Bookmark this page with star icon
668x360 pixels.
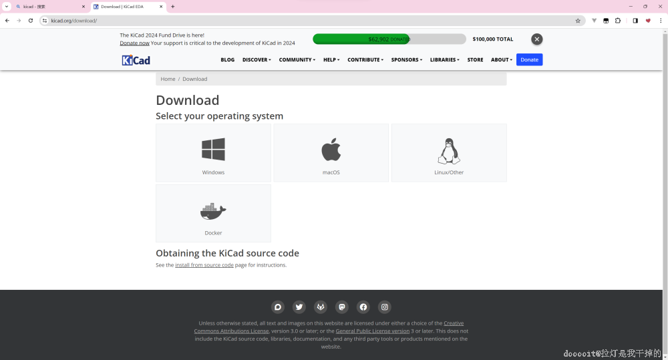[x=578, y=21]
